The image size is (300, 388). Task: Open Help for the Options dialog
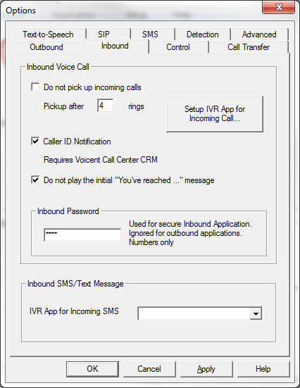pos(263,369)
